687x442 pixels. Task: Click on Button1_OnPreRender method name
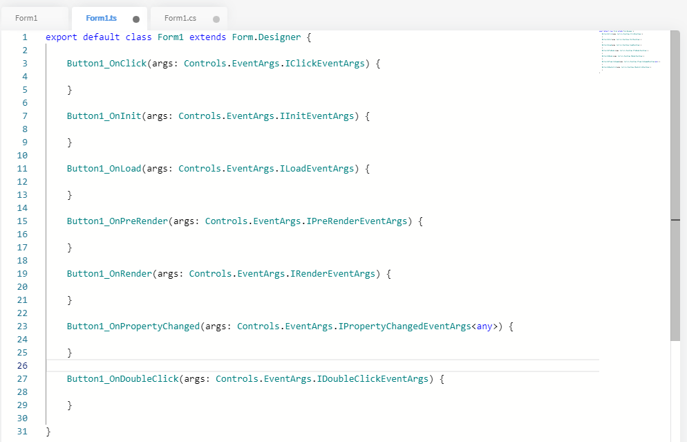click(x=117, y=221)
